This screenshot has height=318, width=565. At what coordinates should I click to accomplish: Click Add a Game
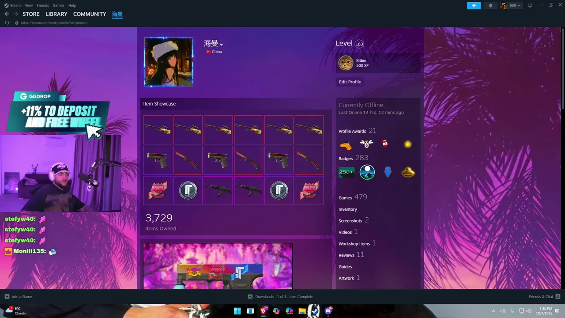pos(18,296)
